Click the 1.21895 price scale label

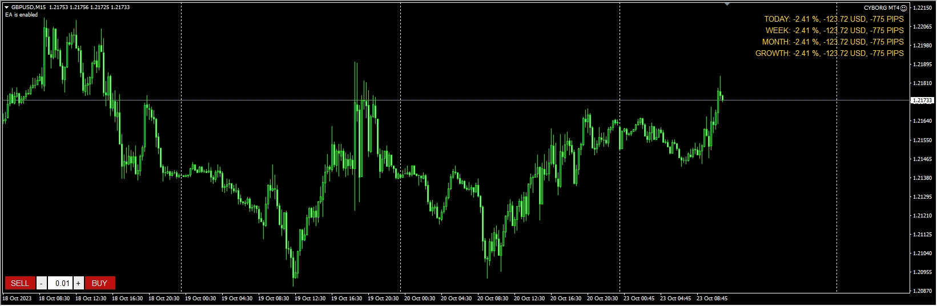tap(923, 65)
